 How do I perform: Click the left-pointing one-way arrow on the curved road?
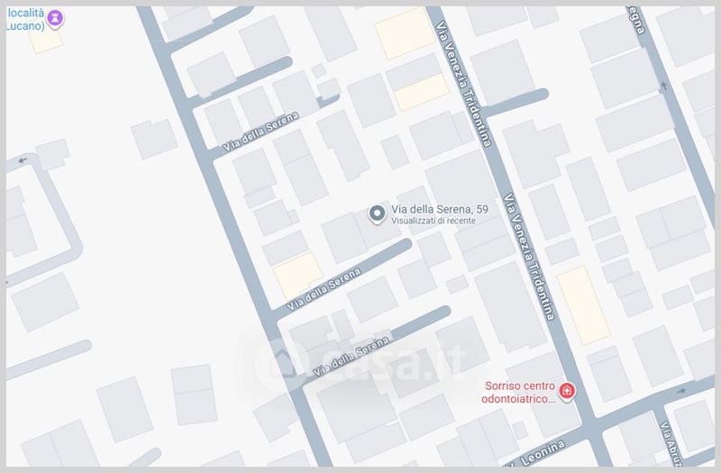coord(22,160)
